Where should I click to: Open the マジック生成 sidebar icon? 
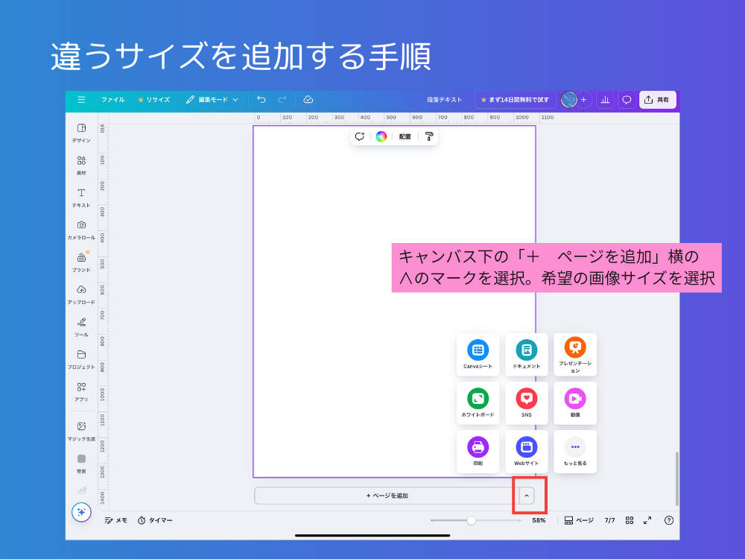81,427
